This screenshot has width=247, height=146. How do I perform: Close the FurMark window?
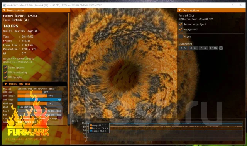pyautogui.click(x=241, y=5)
